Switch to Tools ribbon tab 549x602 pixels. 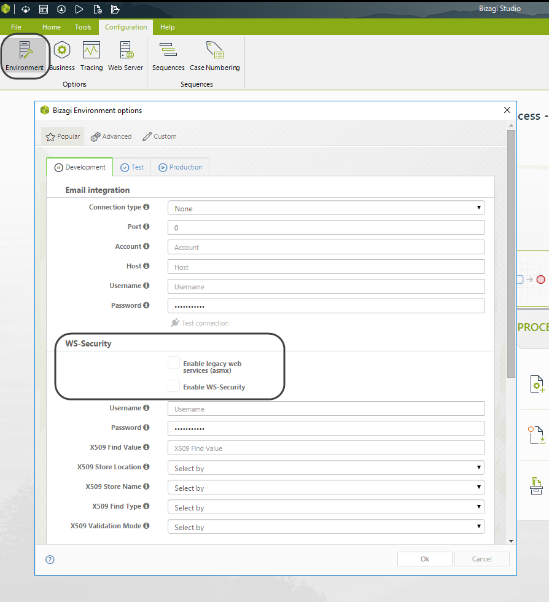coord(83,27)
